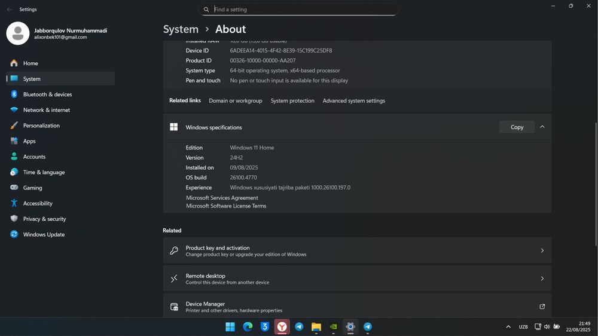Screen dimensions: 598x336
Task: Click chevron on Product key and activation
Action: (x=542, y=251)
